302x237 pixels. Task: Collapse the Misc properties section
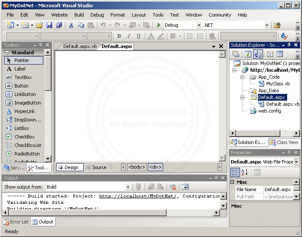point(232,182)
